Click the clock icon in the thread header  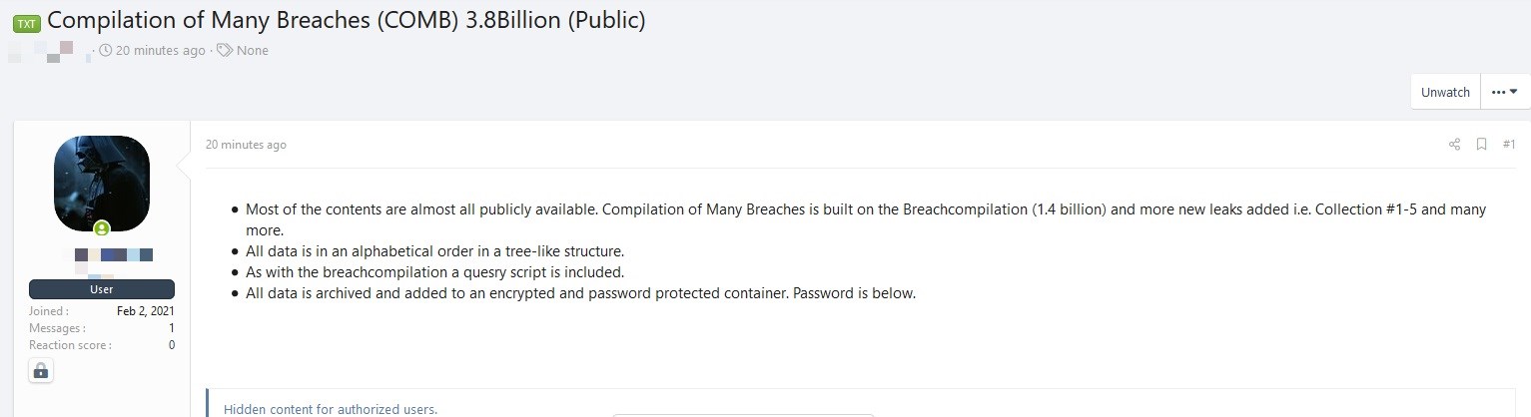pyautogui.click(x=107, y=50)
